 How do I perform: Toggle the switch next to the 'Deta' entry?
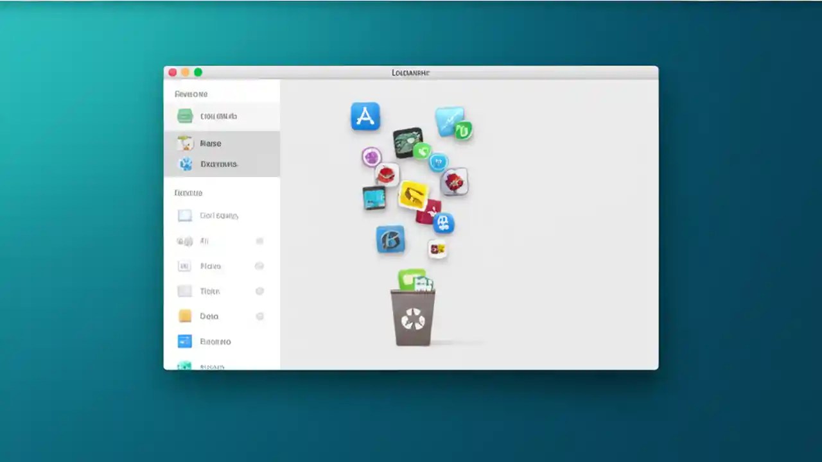click(x=259, y=316)
